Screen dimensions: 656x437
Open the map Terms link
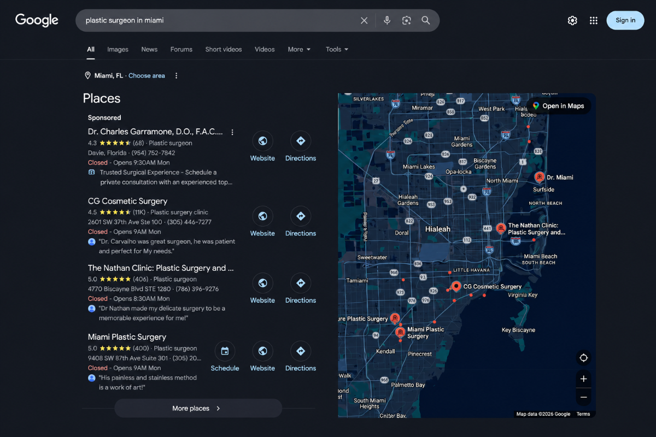coord(583,414)
